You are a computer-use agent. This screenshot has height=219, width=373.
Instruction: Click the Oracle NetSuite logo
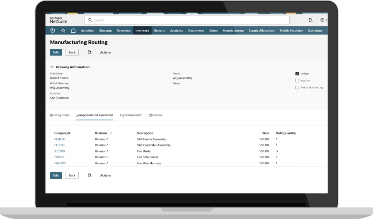tap(58, 20)
